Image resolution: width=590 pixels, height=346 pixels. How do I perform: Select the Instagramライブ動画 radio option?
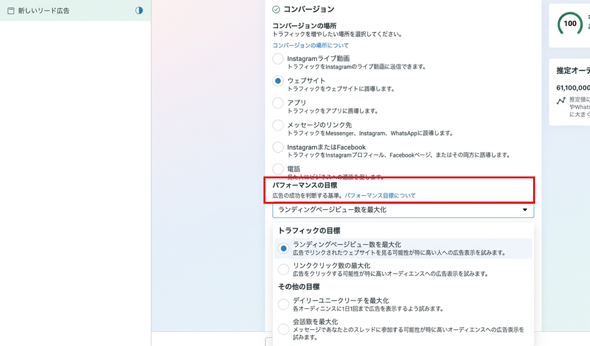point(278,59)
